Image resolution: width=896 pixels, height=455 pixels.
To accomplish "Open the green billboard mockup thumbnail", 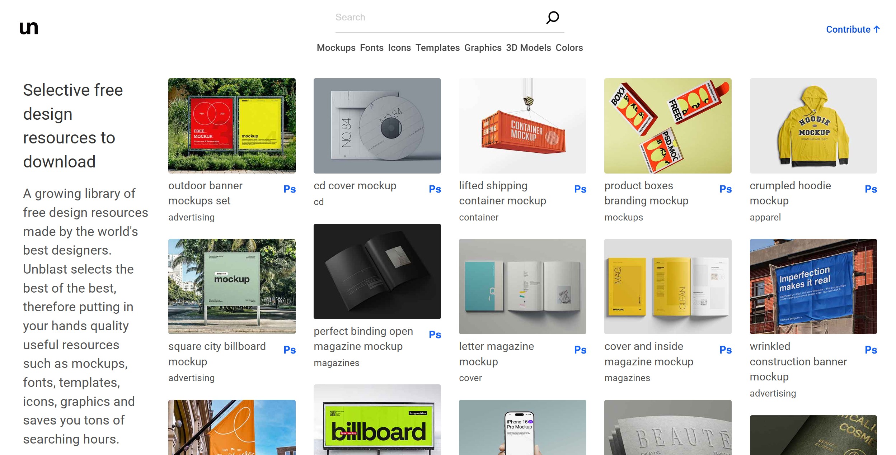I will [x=377, y=420].
